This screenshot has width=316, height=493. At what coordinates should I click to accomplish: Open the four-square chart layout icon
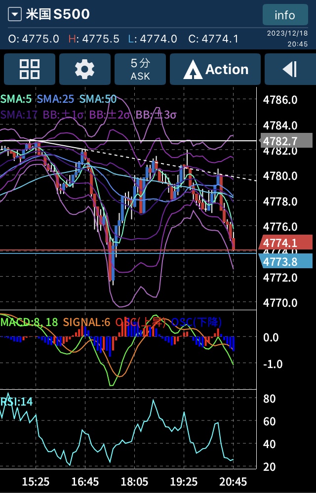(x=29, y=70)
